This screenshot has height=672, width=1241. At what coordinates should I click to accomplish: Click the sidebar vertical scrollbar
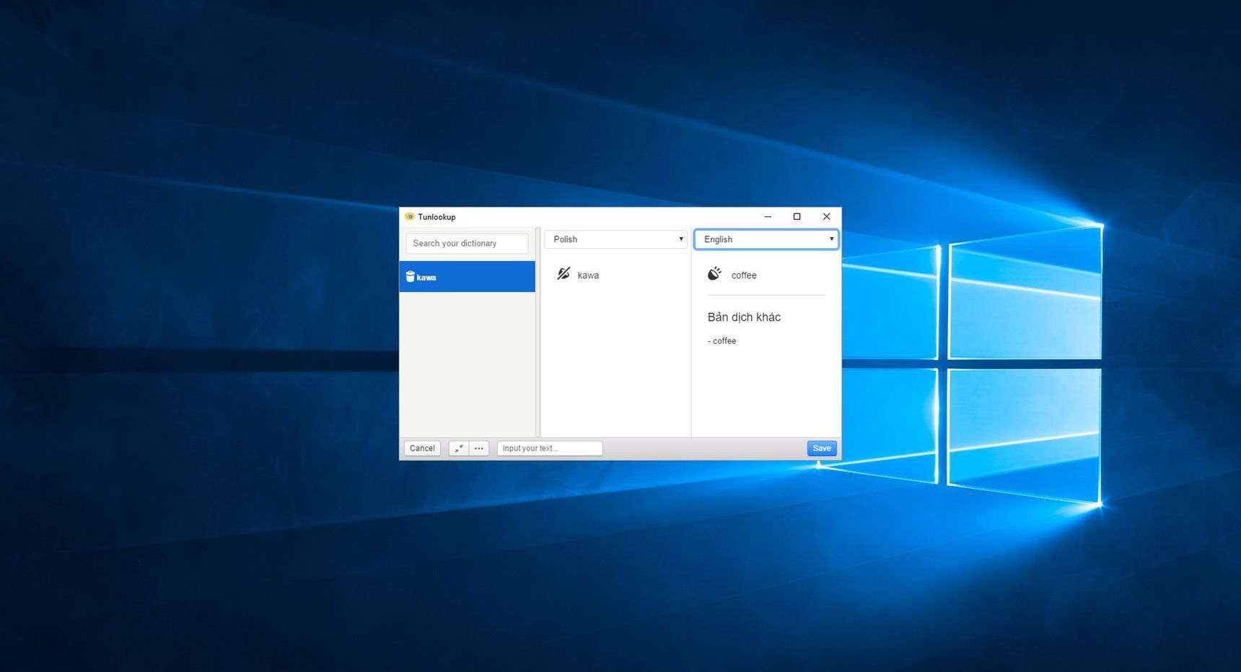[x=538, y=332]
